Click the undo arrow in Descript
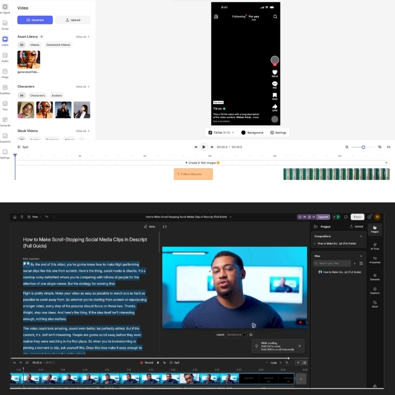Screen dimensions: 395x395 click(46, 217)
